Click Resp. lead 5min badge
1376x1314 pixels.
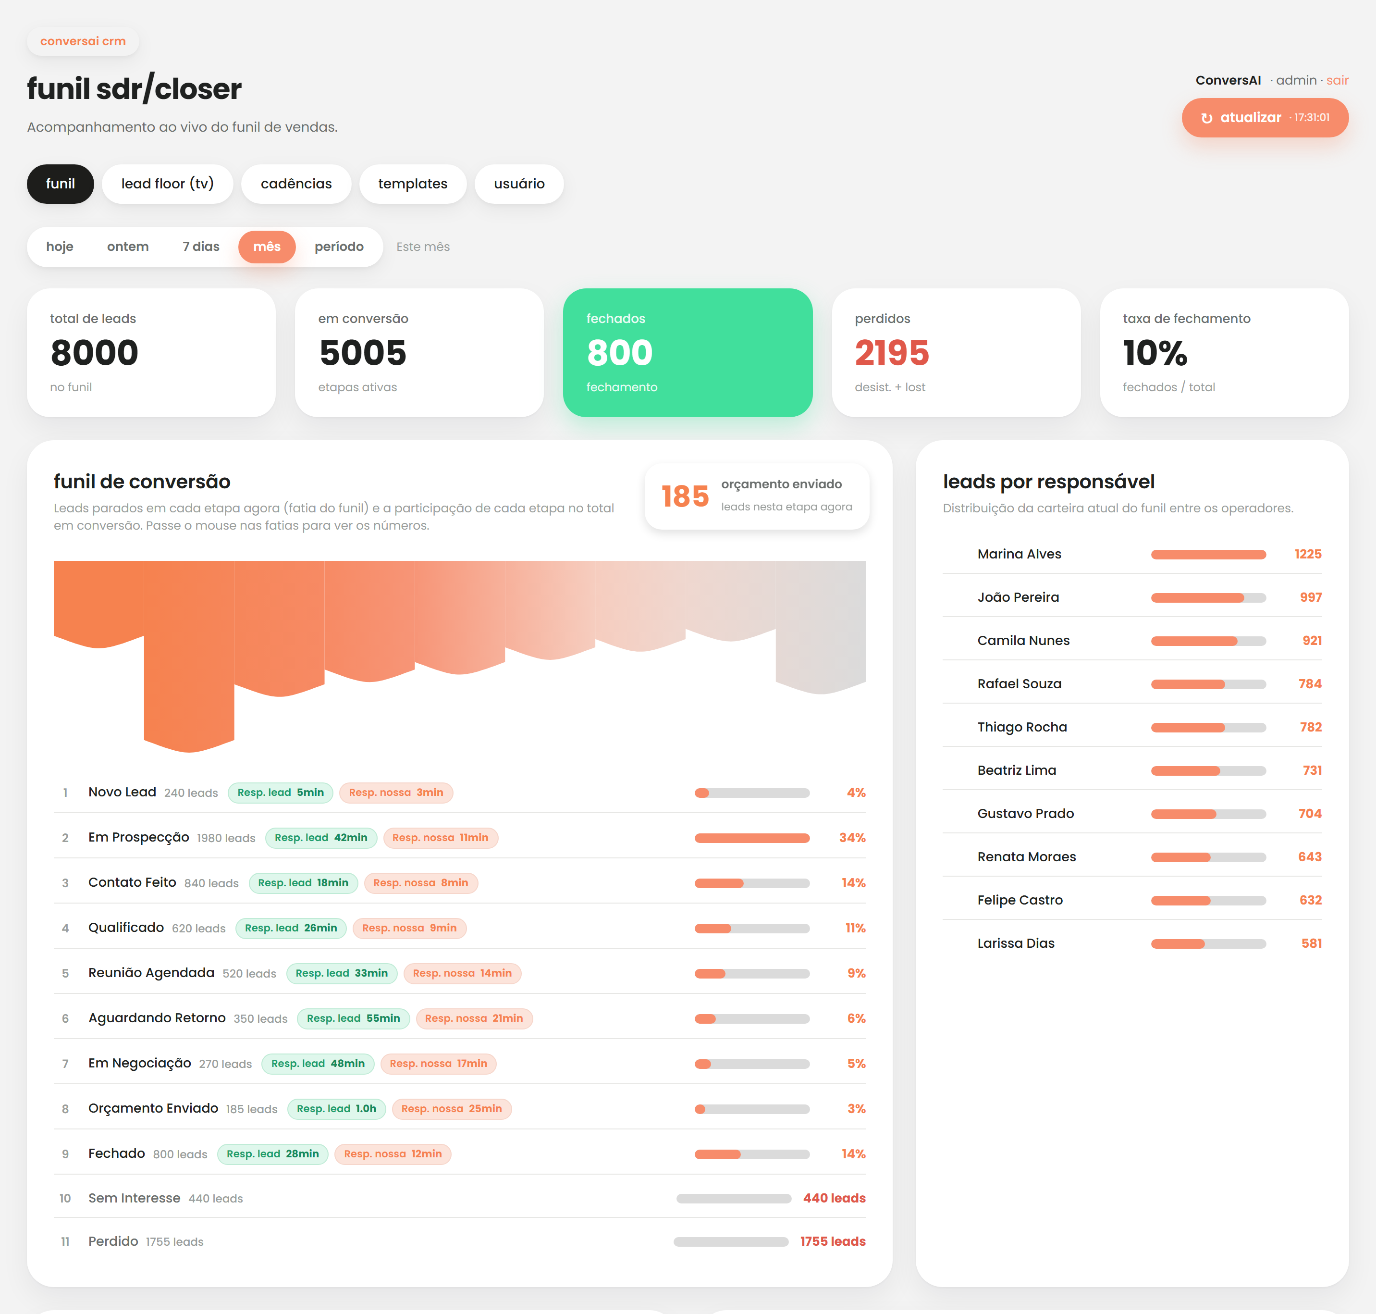click(281, 793)
